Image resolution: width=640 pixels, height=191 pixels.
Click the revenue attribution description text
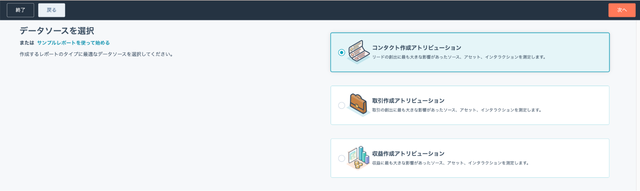(x=450, y=163)
